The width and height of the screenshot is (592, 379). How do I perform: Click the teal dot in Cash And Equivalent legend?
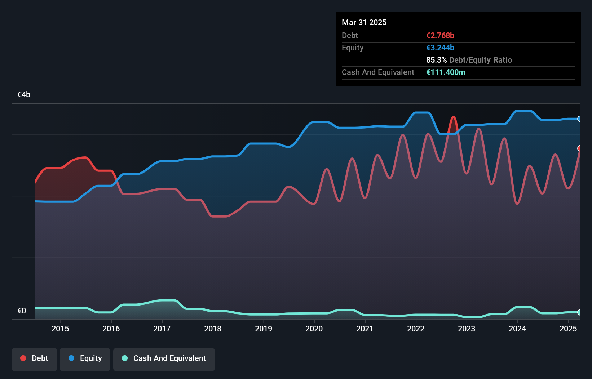124,358
